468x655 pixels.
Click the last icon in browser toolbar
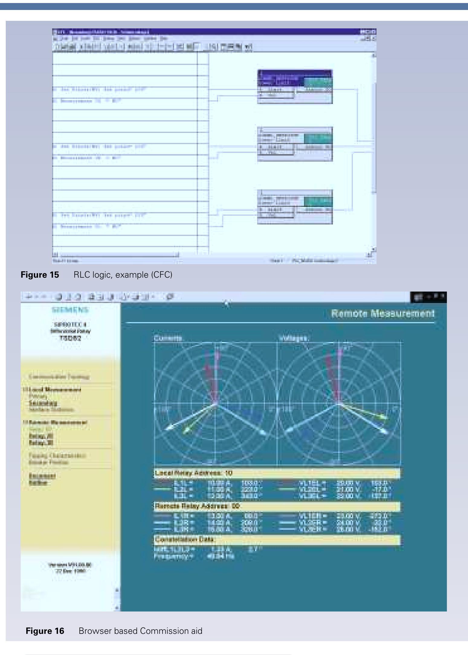171,297
